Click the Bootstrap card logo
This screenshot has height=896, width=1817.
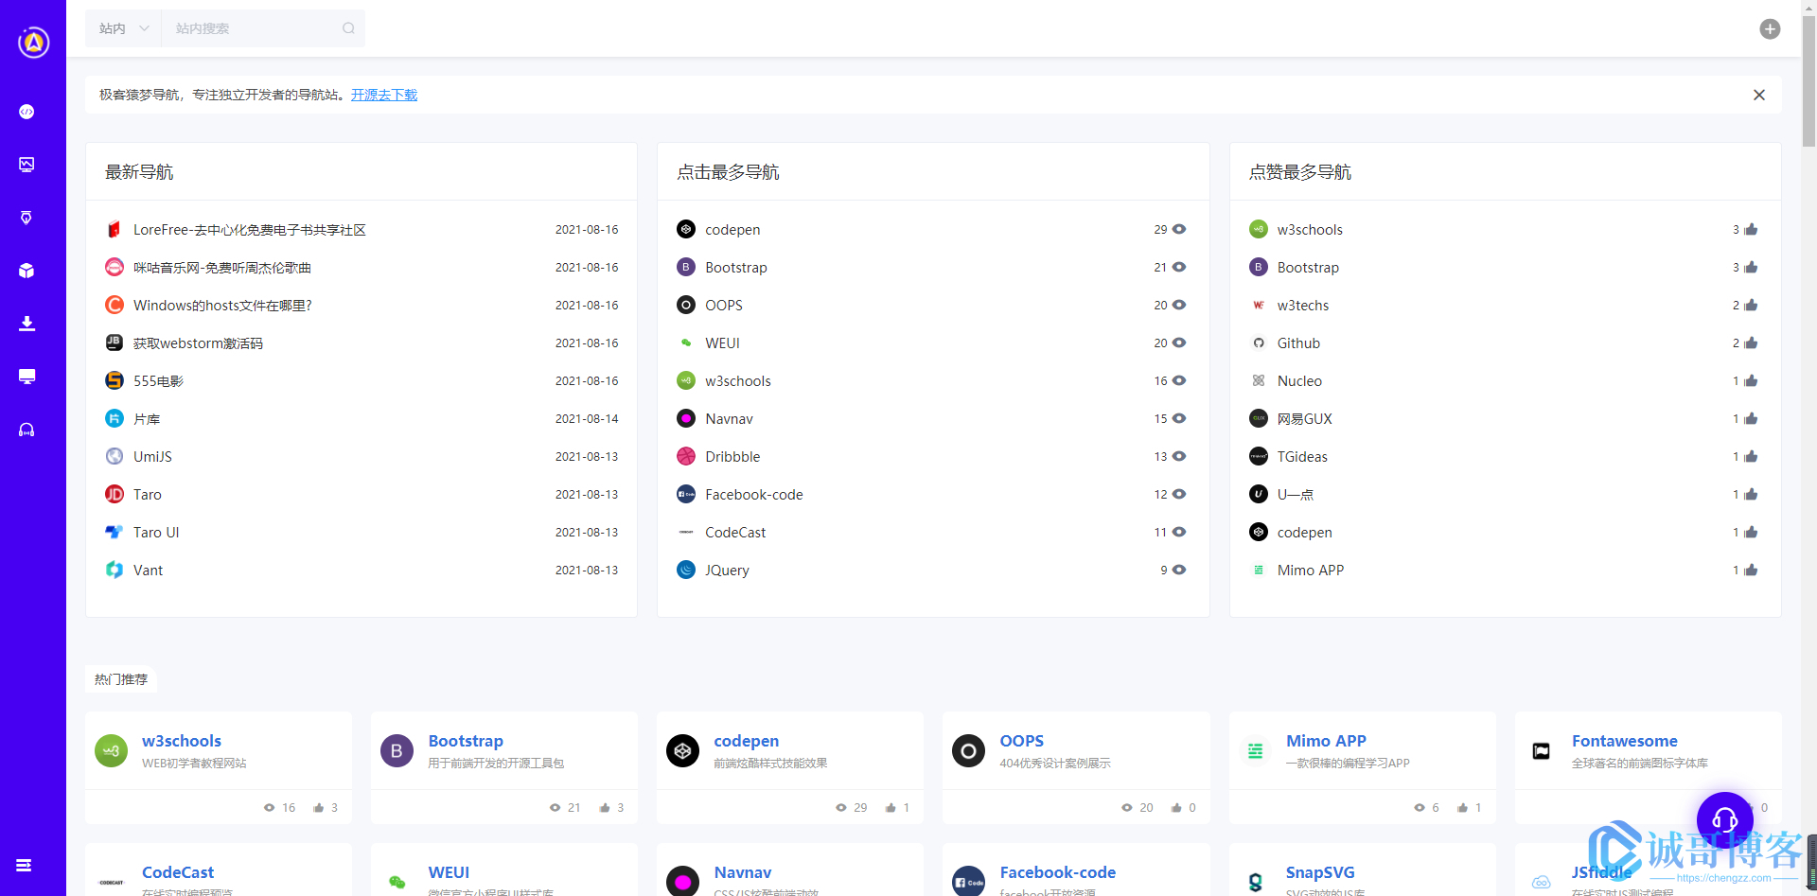tap(397, 751)
